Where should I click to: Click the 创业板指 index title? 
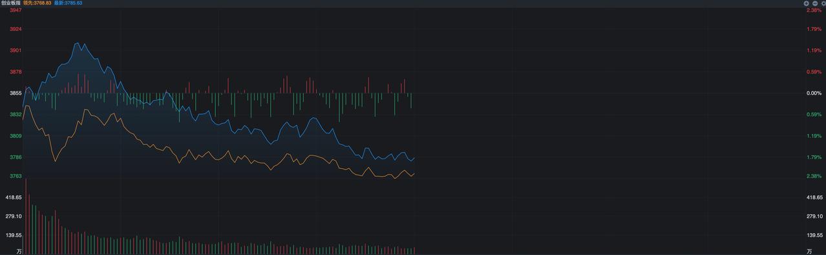(10, 3)
